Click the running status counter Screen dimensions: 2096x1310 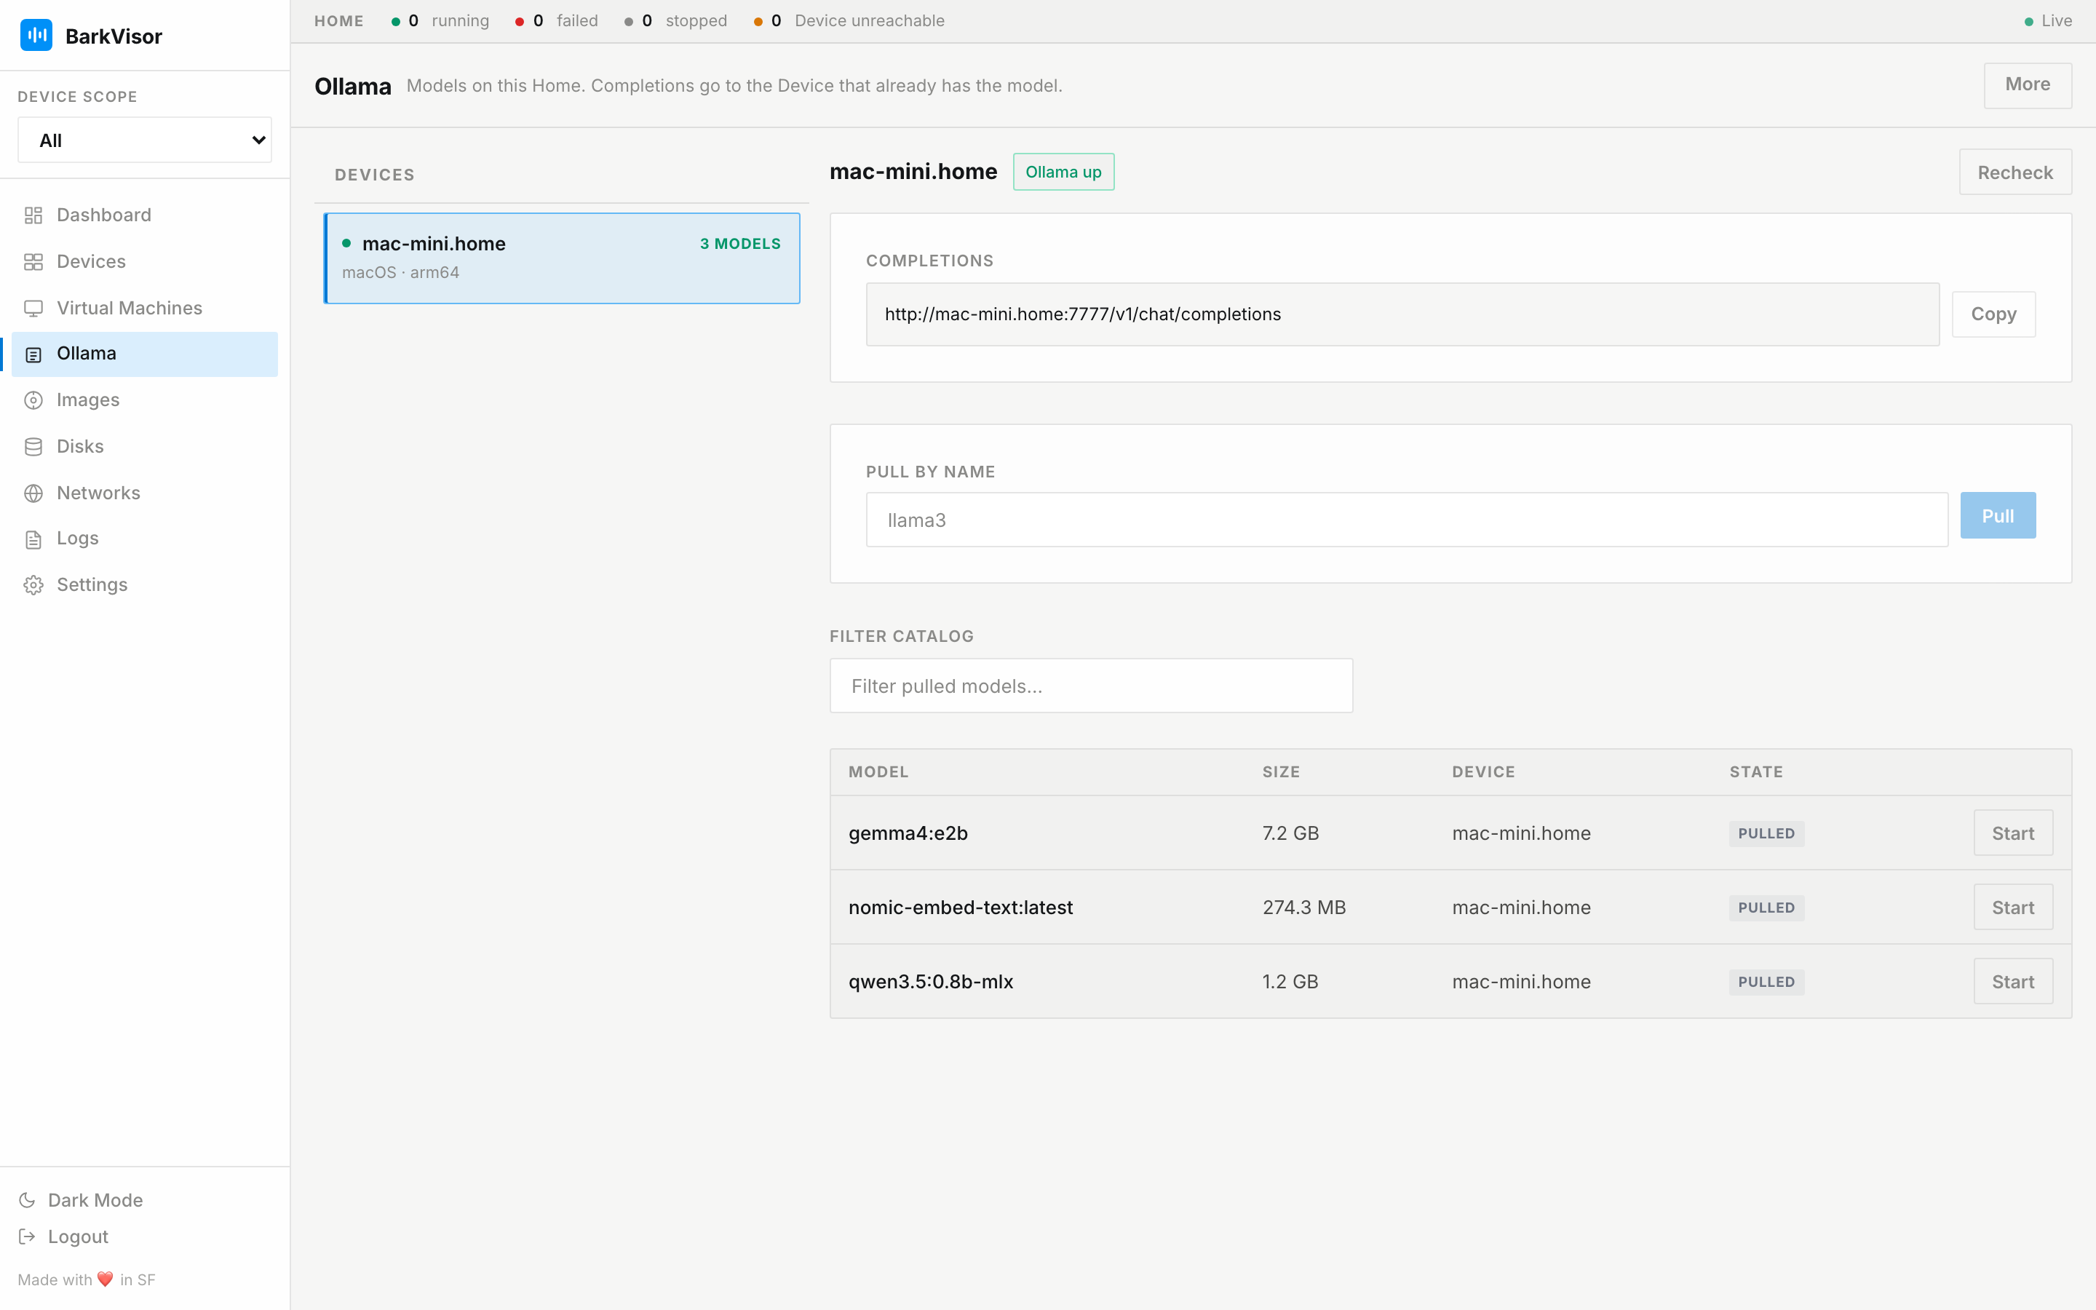(x=440, y=21)
